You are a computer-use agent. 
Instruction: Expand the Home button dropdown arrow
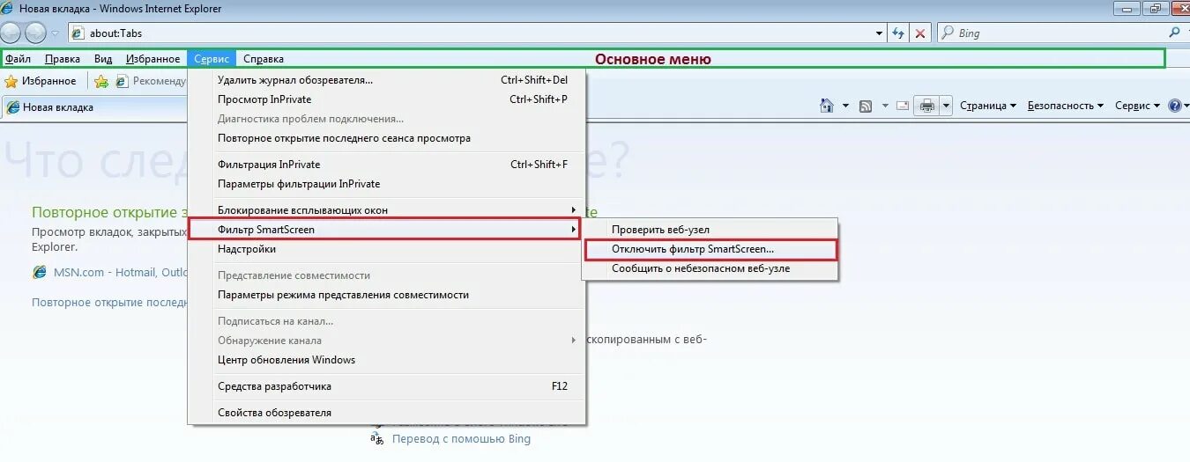pyautogui.click(x=845, y=106)
